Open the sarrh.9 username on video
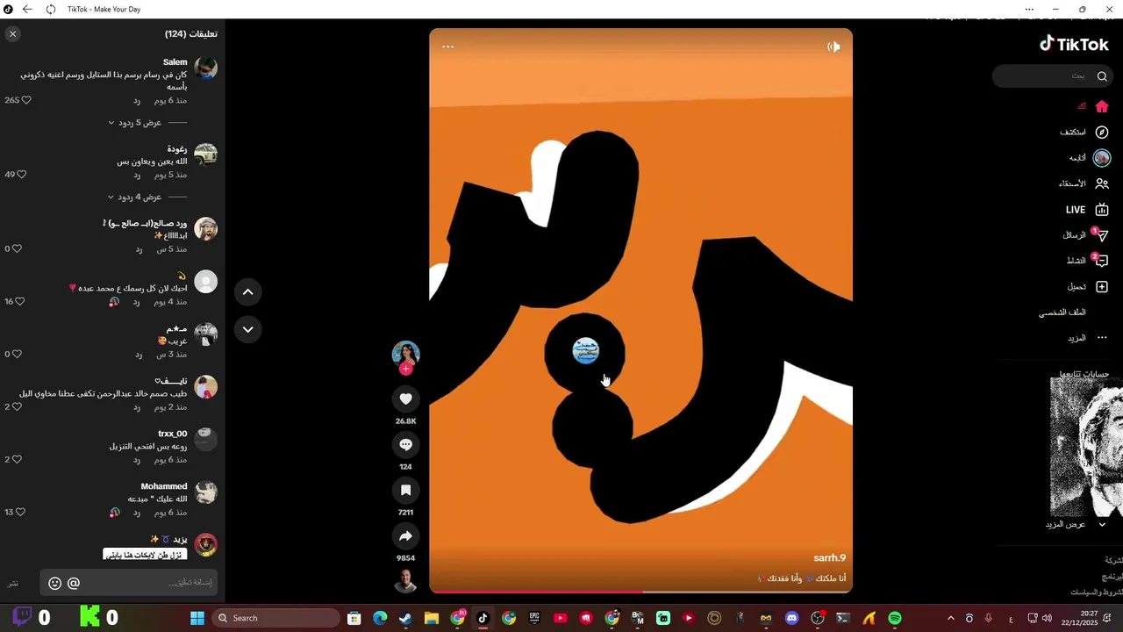Image resolution: width=1123 pixels, height=632 pixels. [x=829, y=557]
